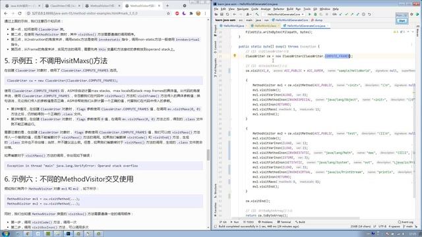This screenshot has height=237, width=422.
Task: Open the Git tool window at bottom
Action: coord(223,222)
